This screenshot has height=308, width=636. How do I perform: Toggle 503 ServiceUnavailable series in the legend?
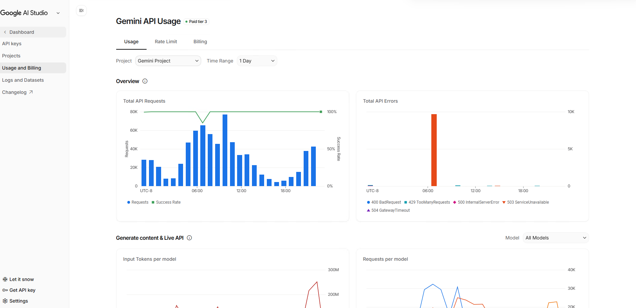coord(526,202)
